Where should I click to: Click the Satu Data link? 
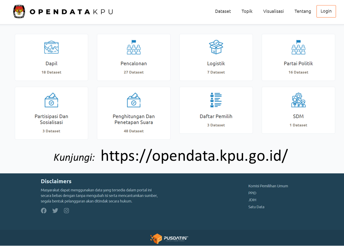point(256,207)
